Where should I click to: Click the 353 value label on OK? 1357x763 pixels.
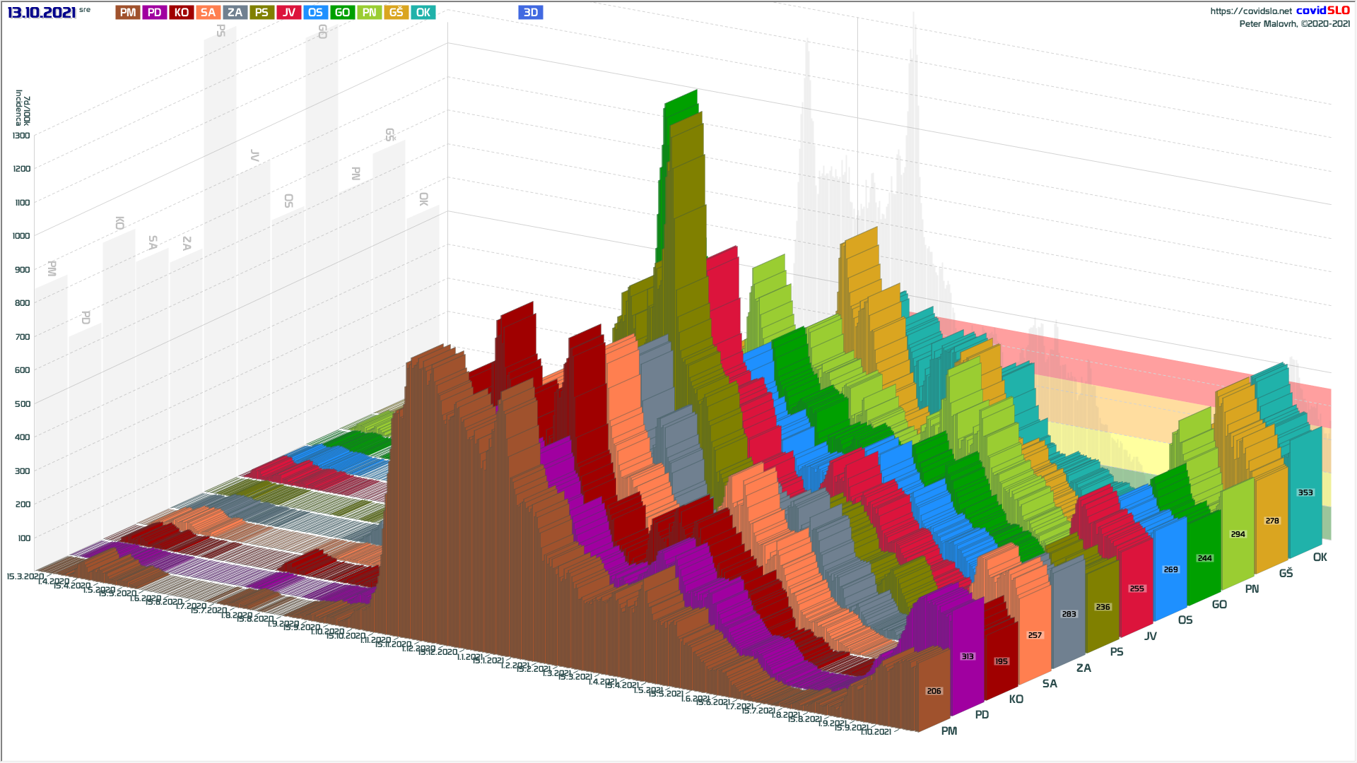click(x=1305, y=492)
